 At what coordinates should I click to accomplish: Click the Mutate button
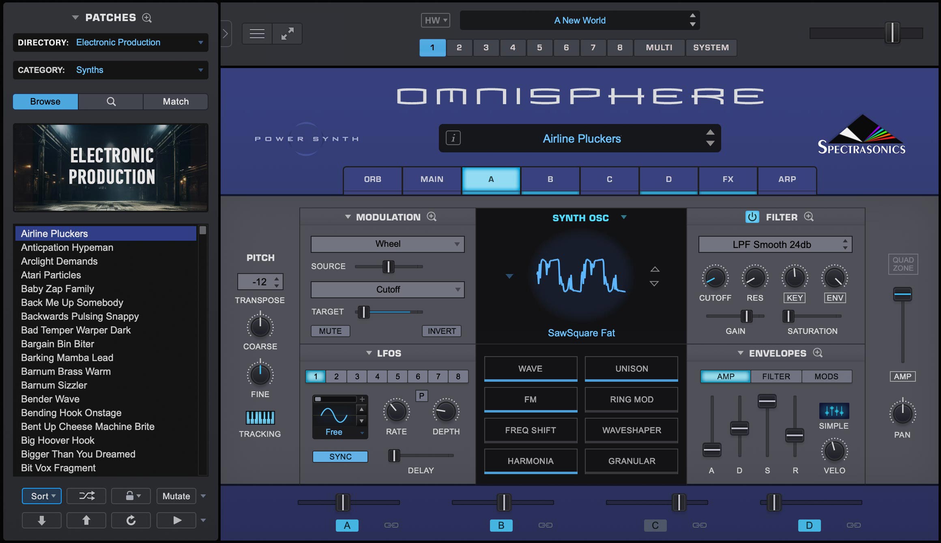[176, 496]
